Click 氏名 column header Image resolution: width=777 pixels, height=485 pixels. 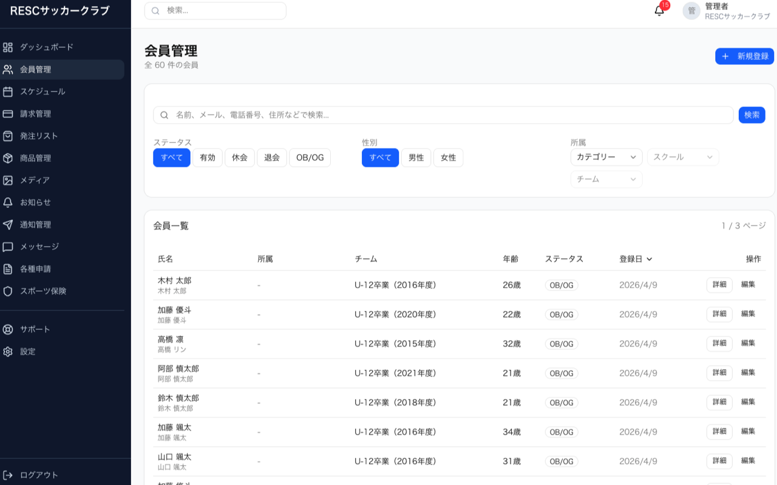166,259
